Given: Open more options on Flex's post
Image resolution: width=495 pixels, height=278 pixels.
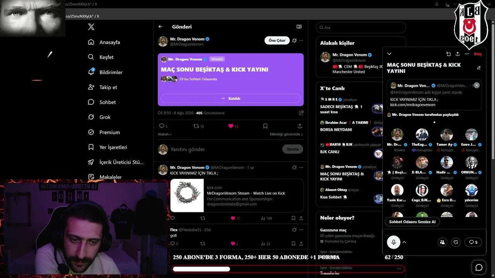Looking at the screenshot, I should pos(301,230).
